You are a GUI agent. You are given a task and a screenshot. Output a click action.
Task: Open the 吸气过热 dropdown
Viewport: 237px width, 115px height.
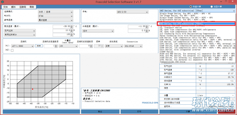coord(20,31)
